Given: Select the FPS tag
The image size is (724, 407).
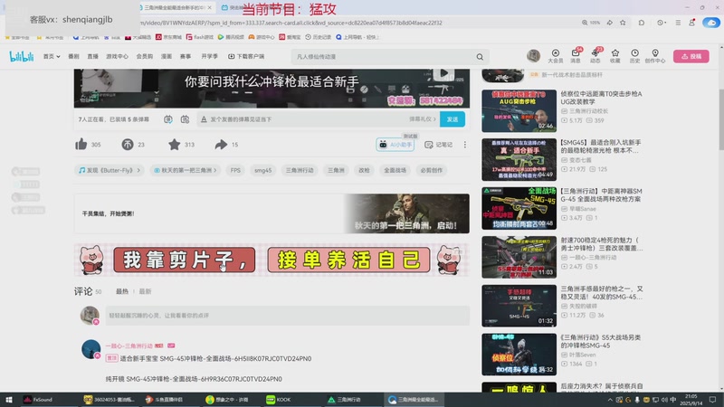Looking at the screenshot, I should (235, 170).
